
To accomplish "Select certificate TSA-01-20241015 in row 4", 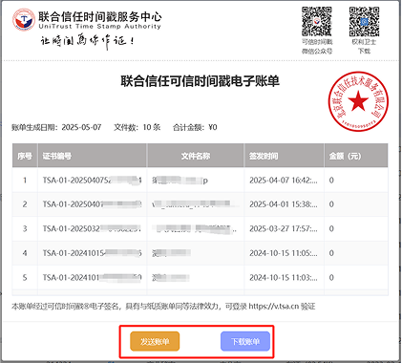I will [92, 253].
